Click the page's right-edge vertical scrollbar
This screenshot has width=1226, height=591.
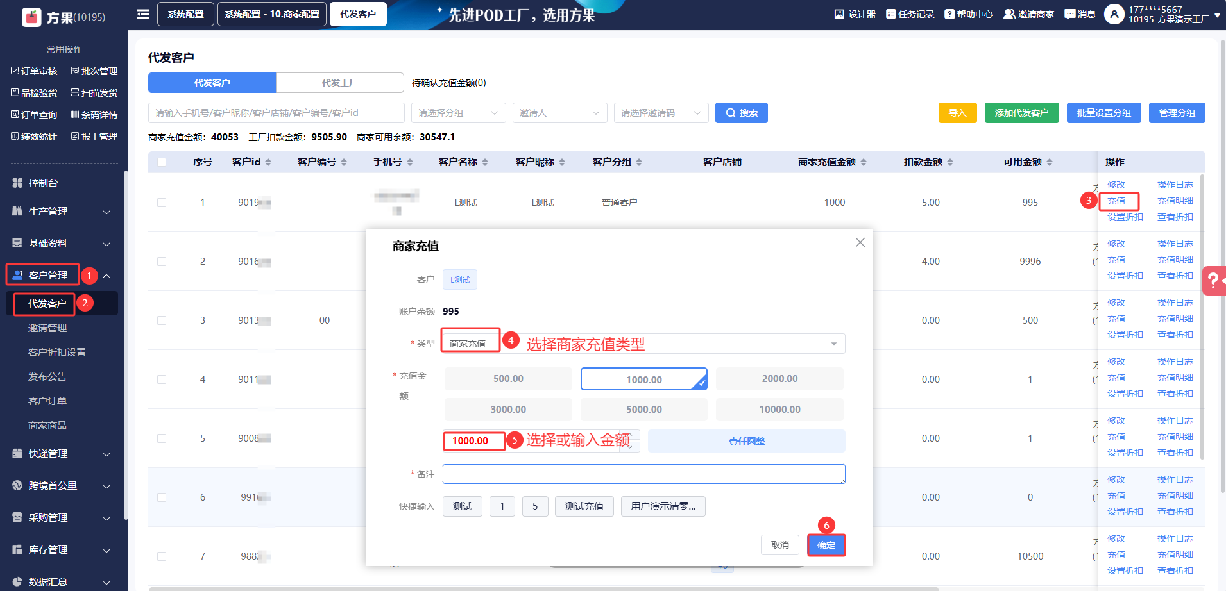click(1223, 266)
